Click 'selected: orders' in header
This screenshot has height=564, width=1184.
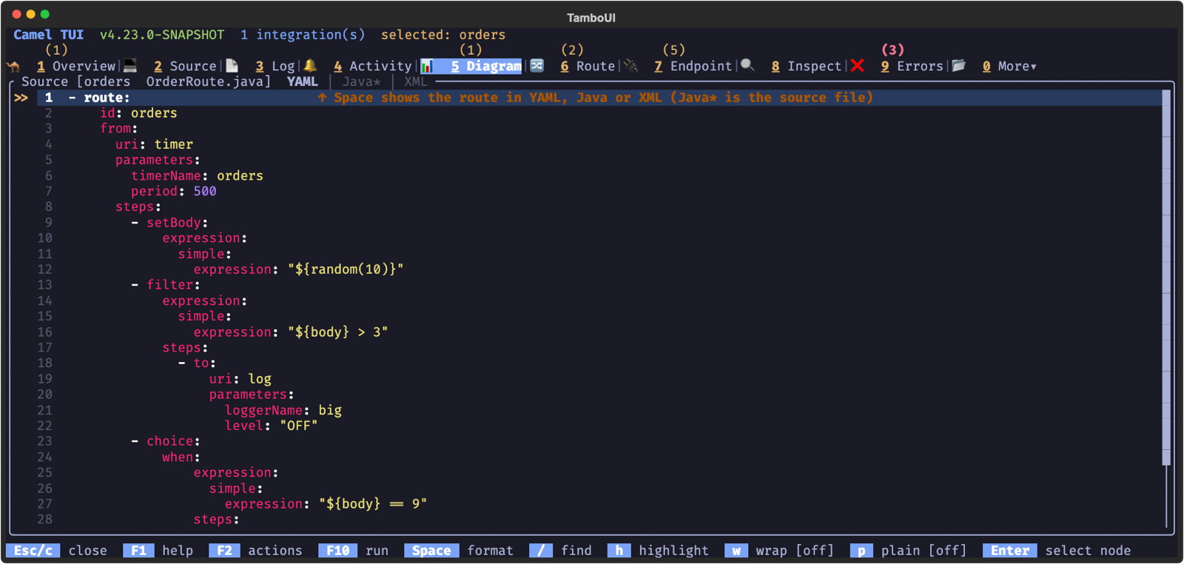click(443, 35)
